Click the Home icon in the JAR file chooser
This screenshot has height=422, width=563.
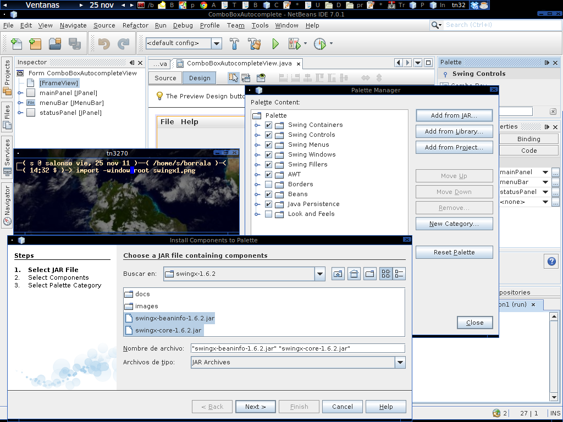coord(354,273)
